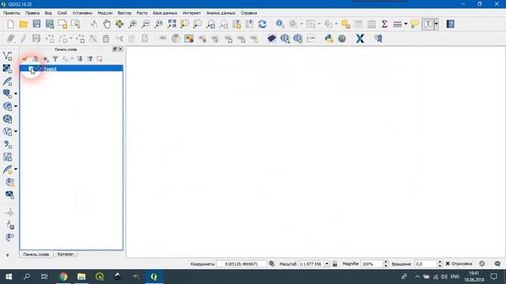Toggle visibility checkbox of Topo1 layer
Screen dimensions: 506x284
[31, 69]
